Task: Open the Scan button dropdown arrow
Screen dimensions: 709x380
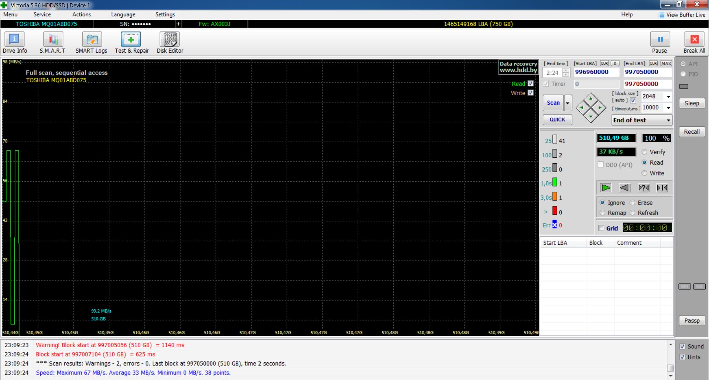Action: (568, 103)
